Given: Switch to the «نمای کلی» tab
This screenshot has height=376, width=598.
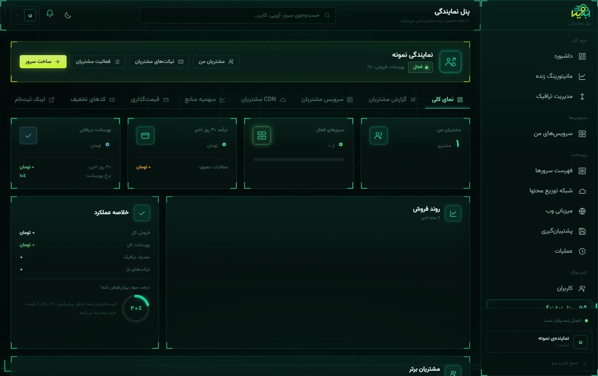Looking at the screenshot, I should pyautogui.click(x=447, y=100).
